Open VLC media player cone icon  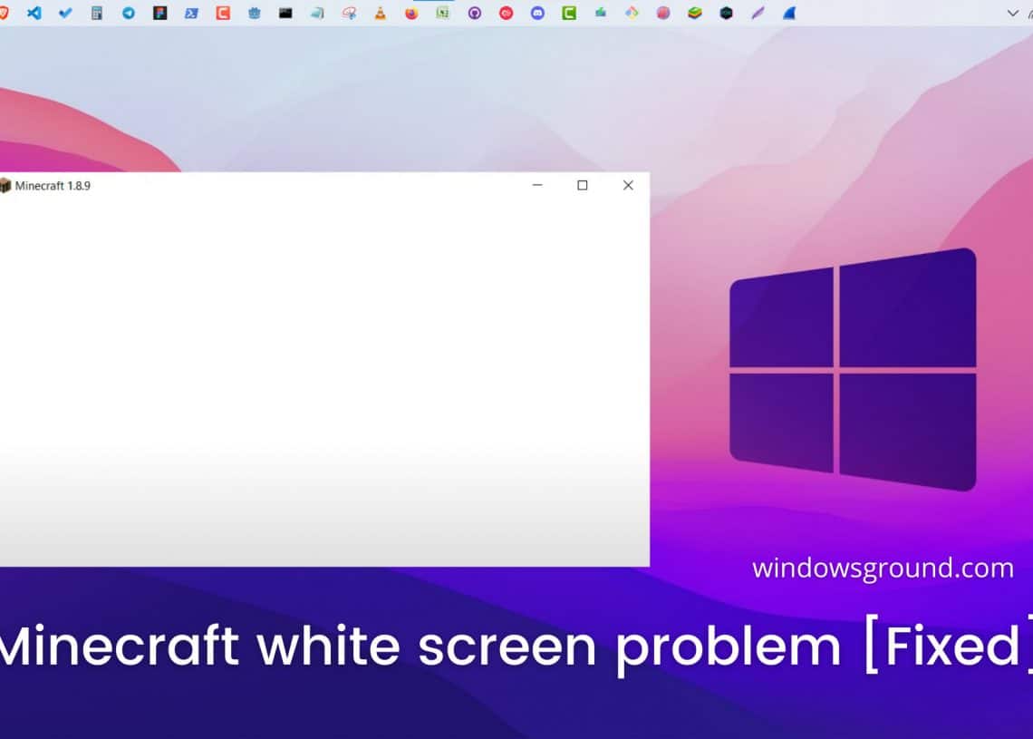click(381, 13)
